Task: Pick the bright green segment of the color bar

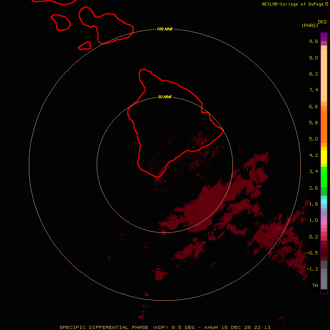Action: (324, 177)
